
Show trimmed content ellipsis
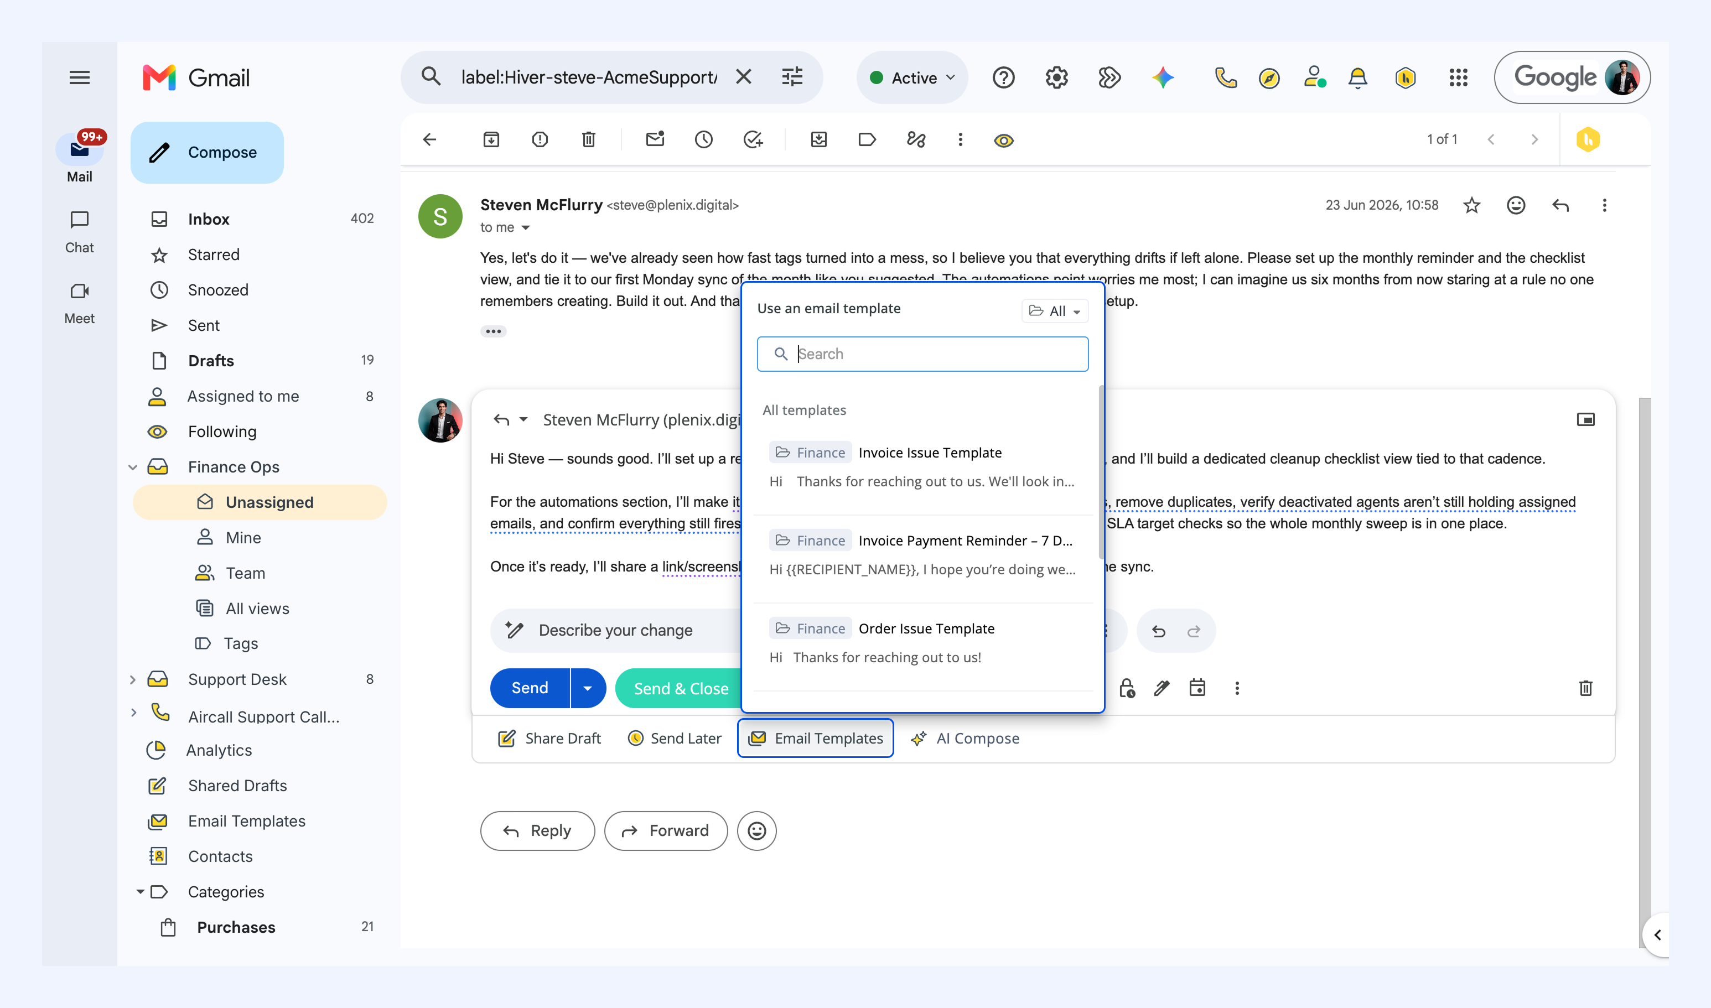point(493,331)
